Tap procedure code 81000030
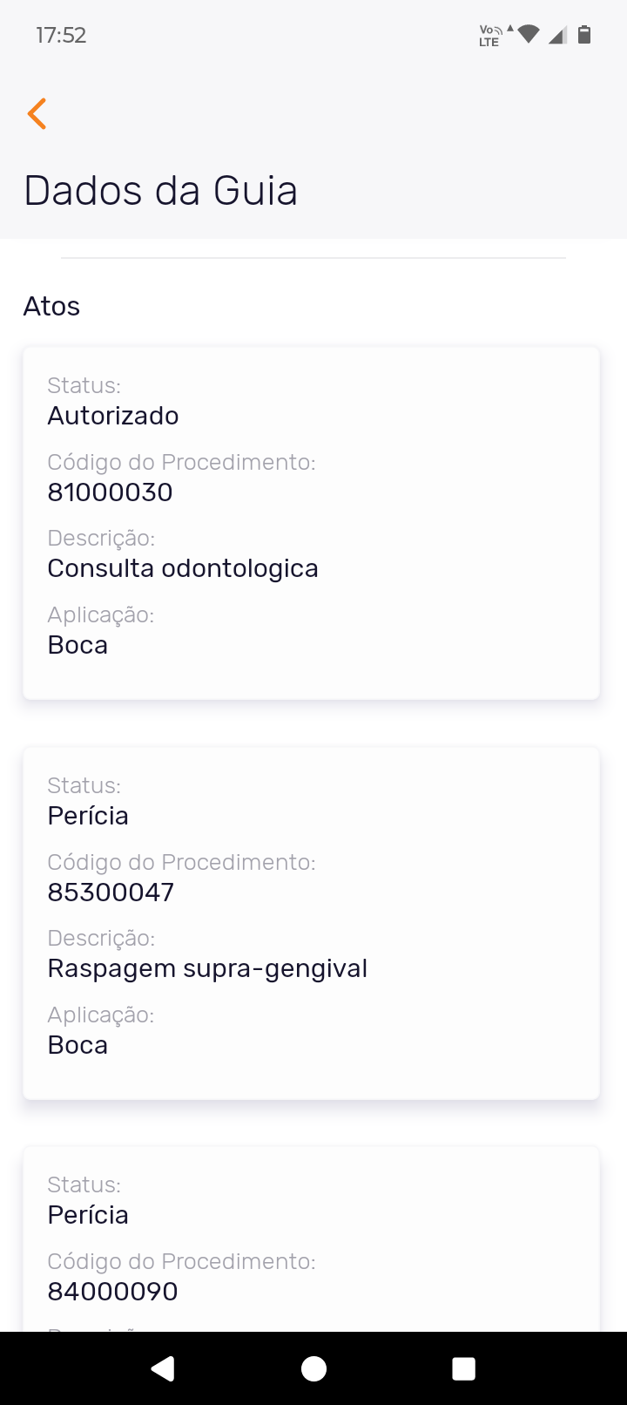The image size is (627, 1405). [110, 492]
